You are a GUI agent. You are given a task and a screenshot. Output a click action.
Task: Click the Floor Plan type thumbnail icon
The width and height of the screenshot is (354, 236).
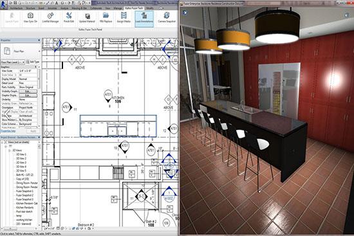coord(7,51)
